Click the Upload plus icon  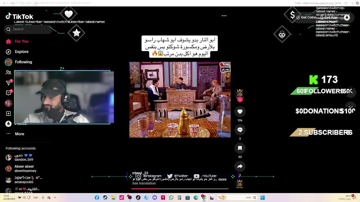coord(8,114)
